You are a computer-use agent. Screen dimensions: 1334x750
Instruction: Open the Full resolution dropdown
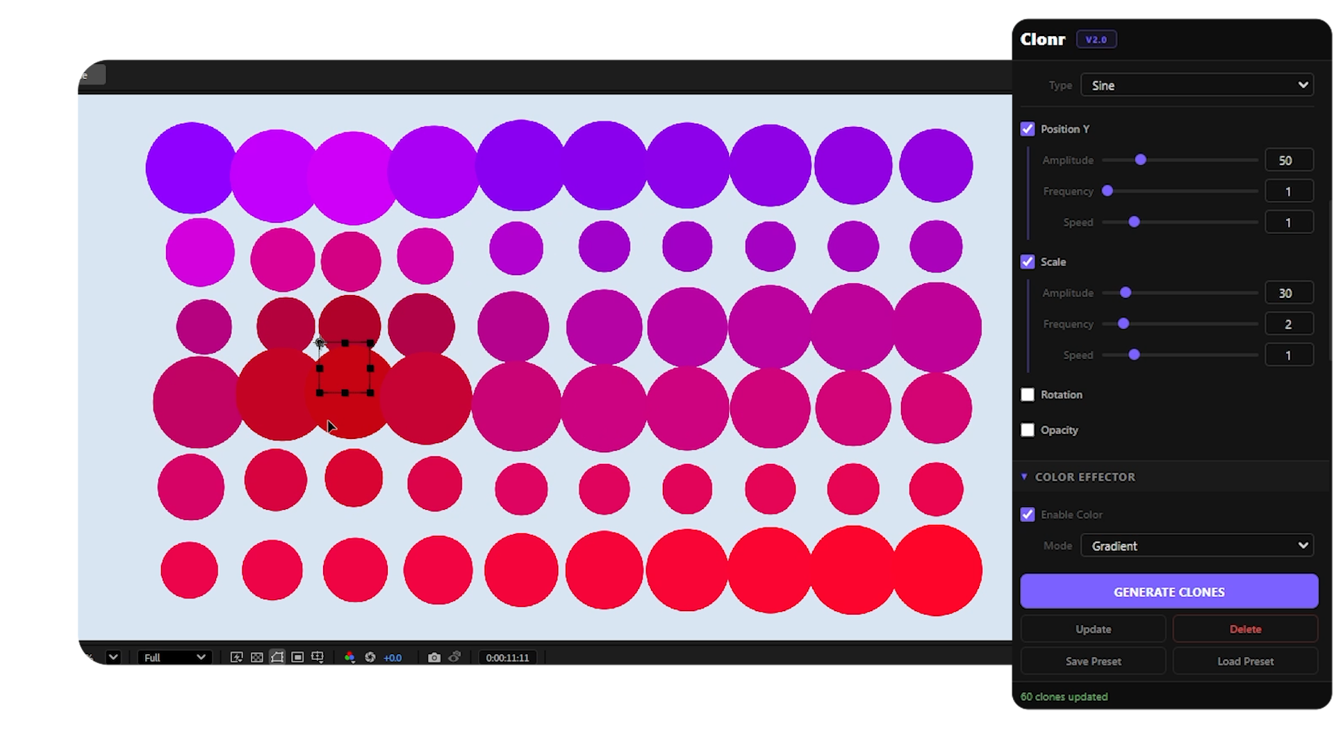(174, 657)
